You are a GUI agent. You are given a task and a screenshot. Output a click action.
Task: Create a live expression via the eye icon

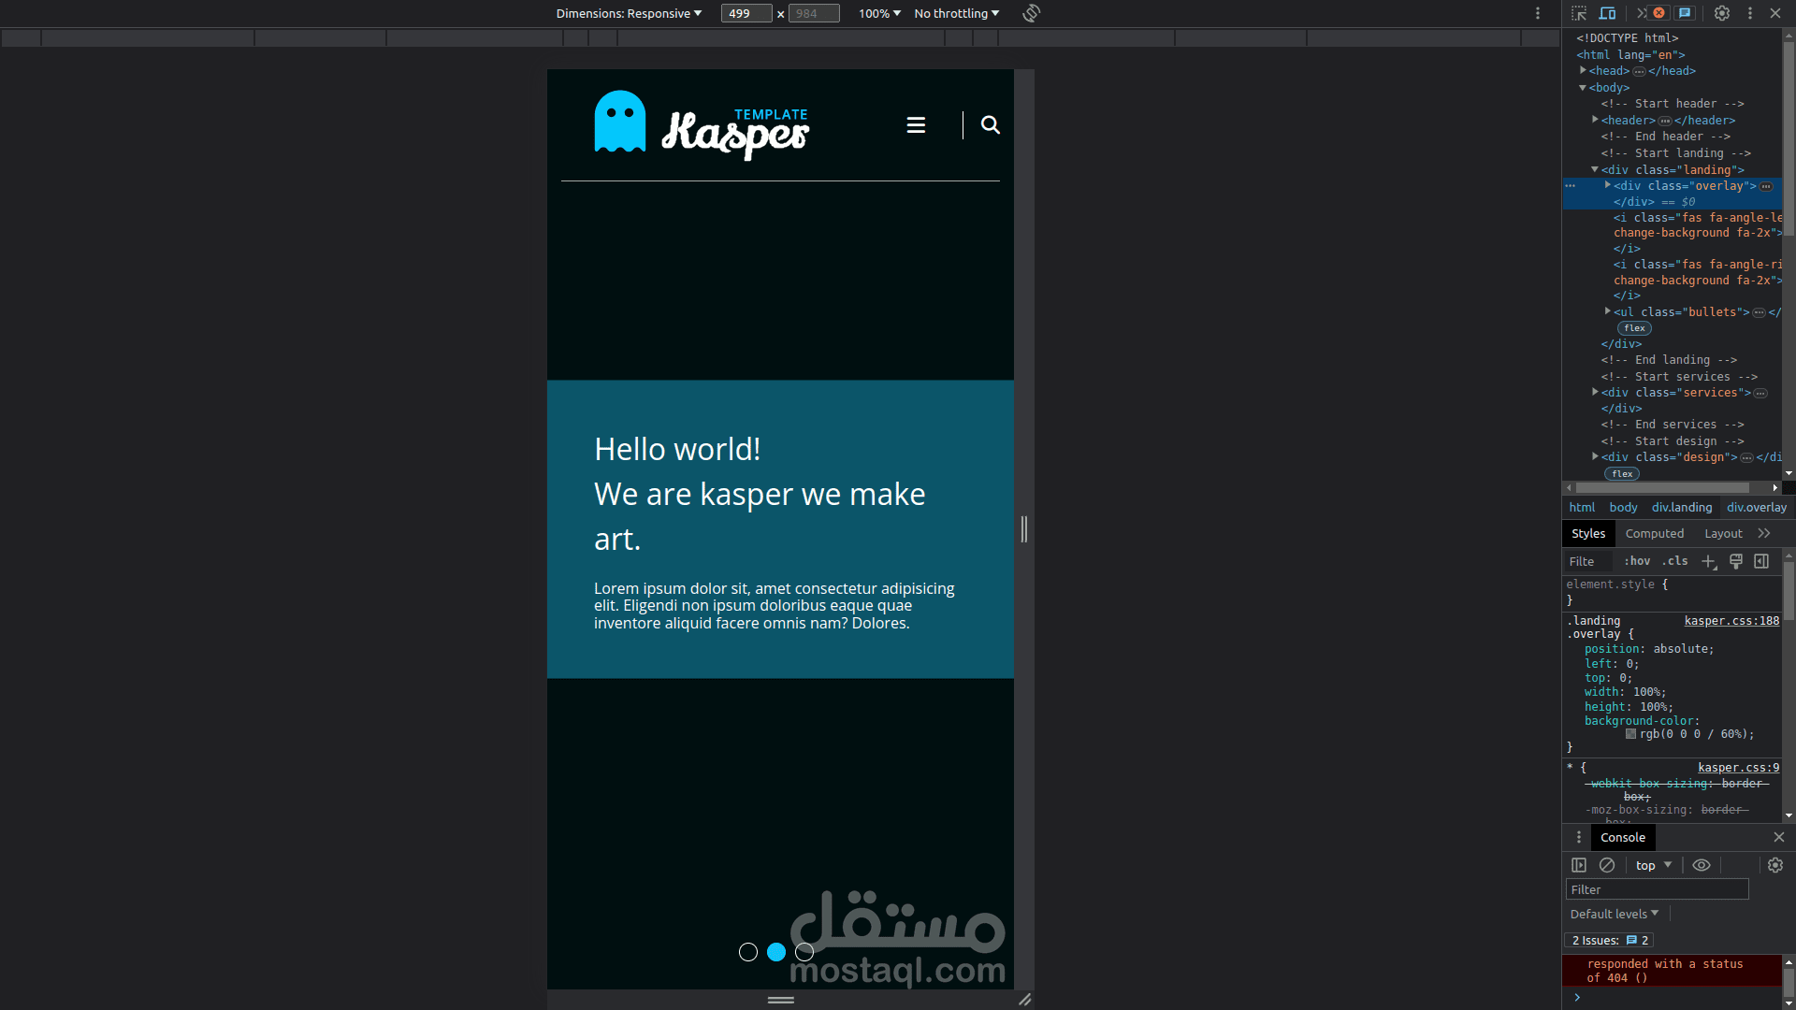tap(1702, 865)
